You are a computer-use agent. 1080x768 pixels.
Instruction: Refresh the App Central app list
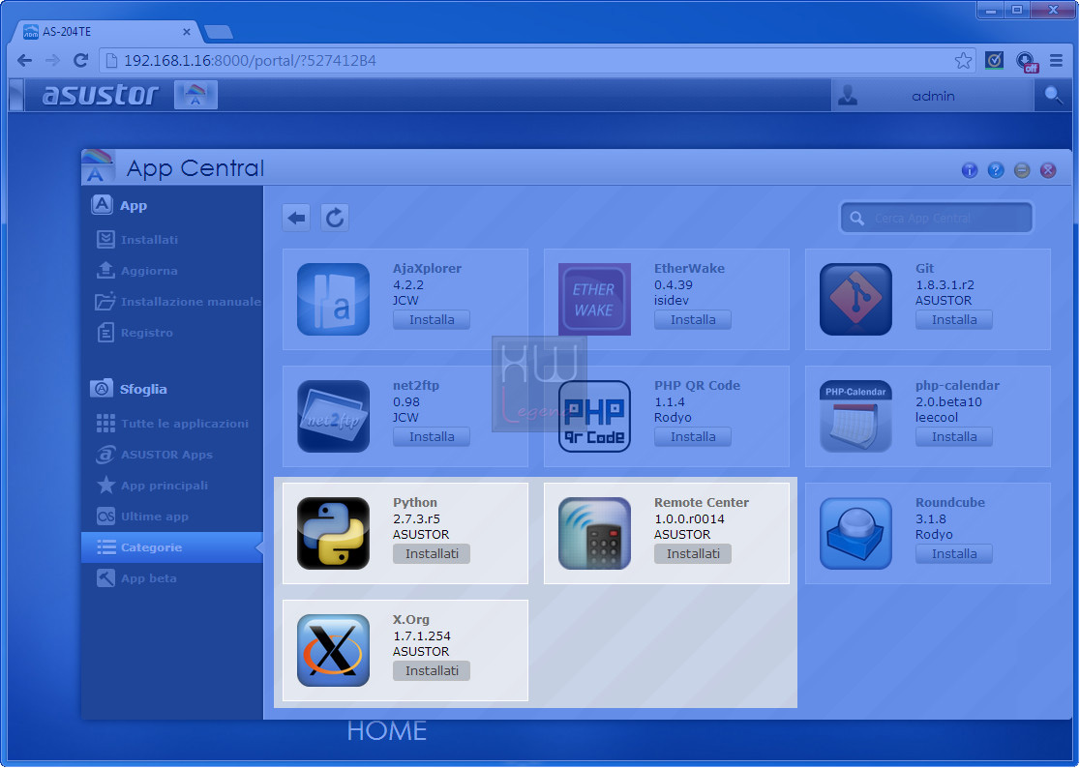point(335,219)
